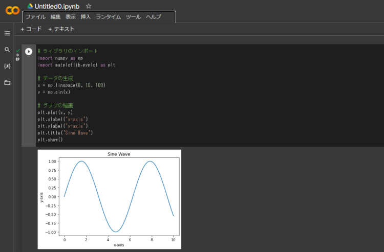Add a new text cell with + テキスト
Image resolution: width=384 pixels, height=252 pixels.
point(61,29)
